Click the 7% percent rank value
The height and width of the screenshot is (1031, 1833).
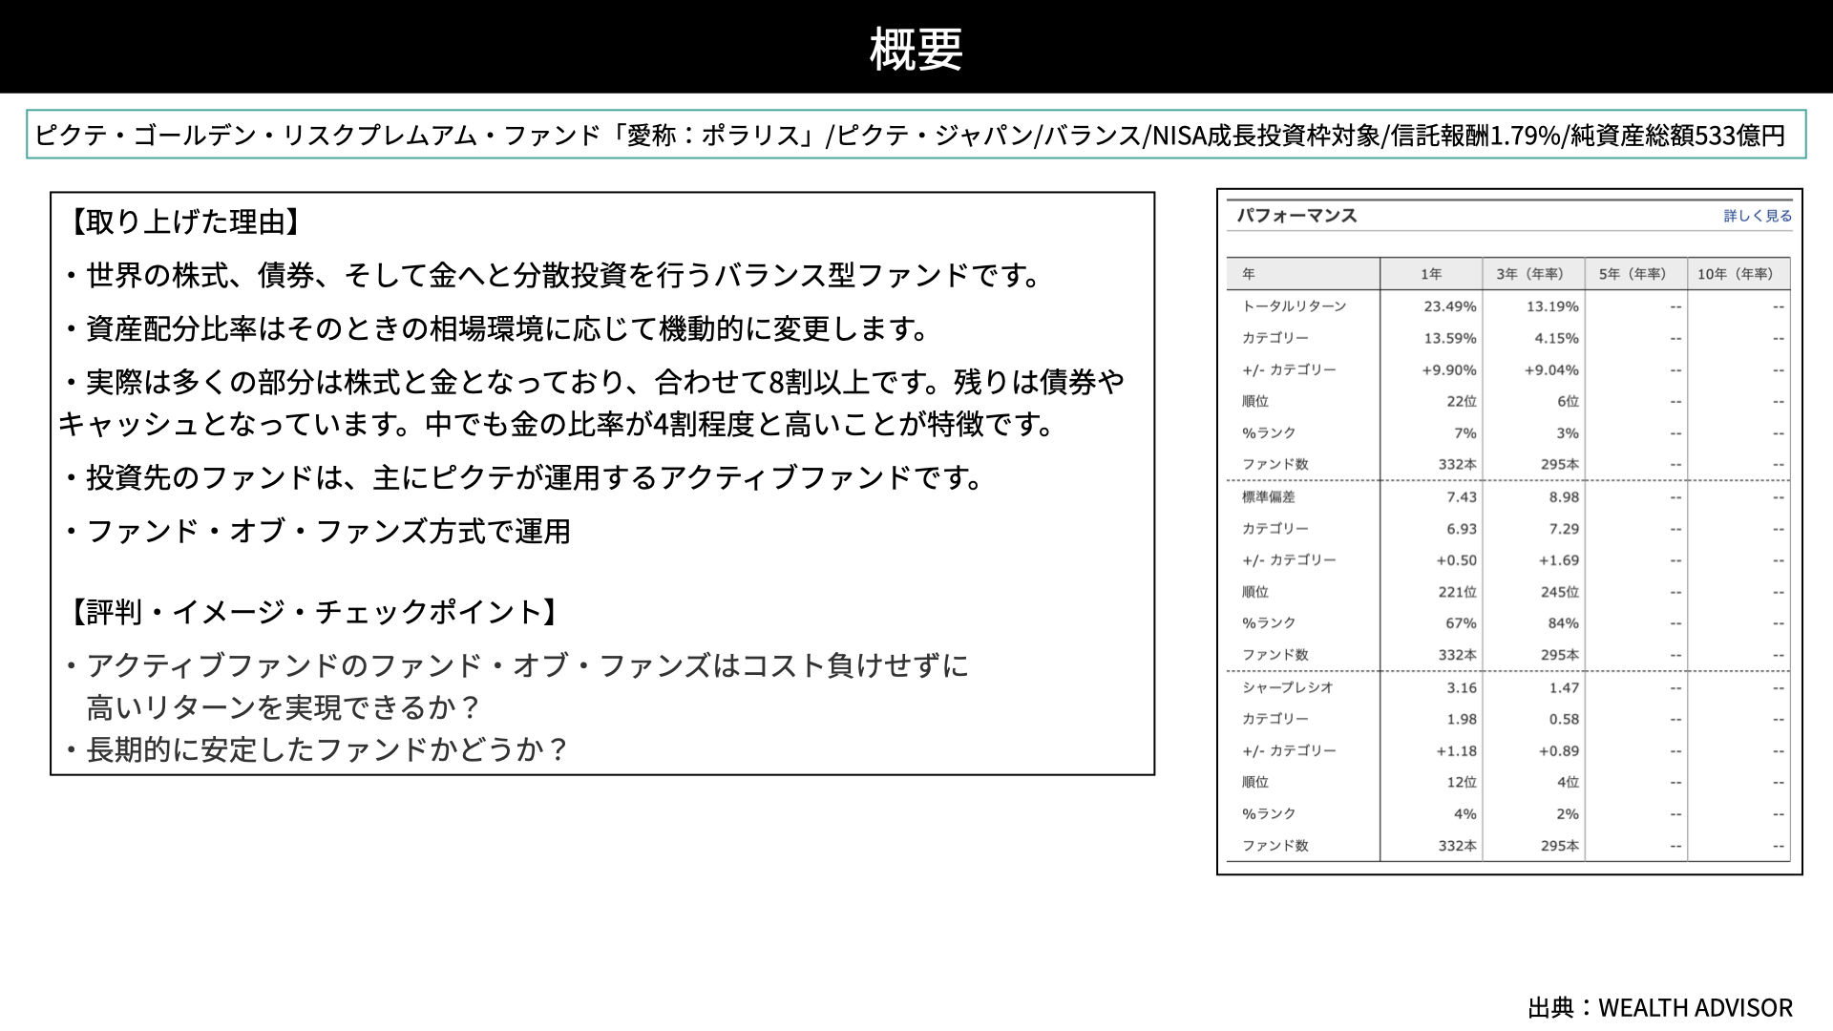click(1465, 433)
